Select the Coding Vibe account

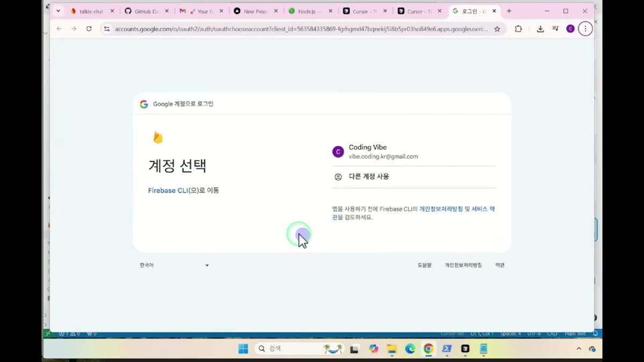[x=414, y=152]
